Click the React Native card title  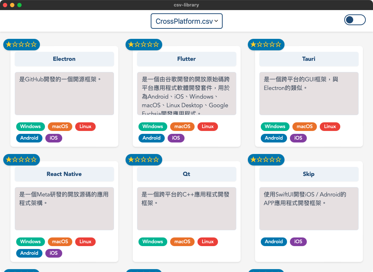[x=64, y=174]
